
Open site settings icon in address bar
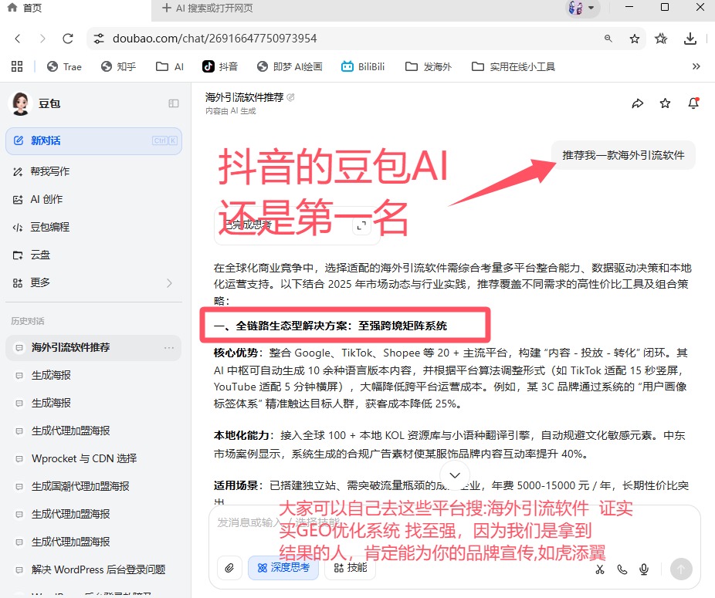[x=99, y=39]
